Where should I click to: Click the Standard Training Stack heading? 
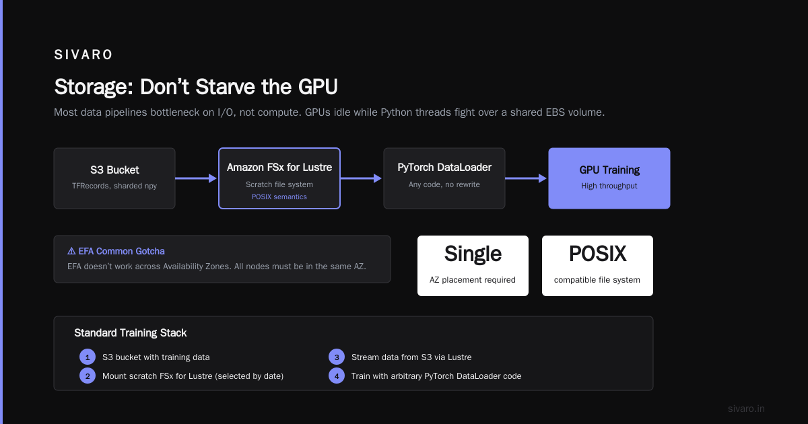131,333
